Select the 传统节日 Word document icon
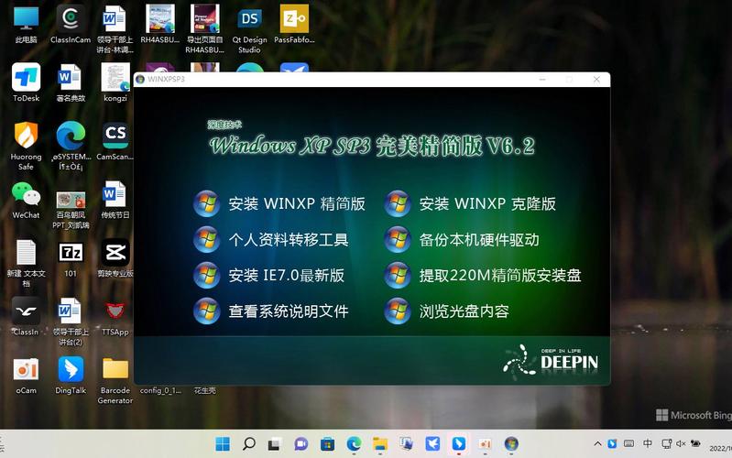The width and height of the screenshot is (732, 458). [x=115, y=200]
